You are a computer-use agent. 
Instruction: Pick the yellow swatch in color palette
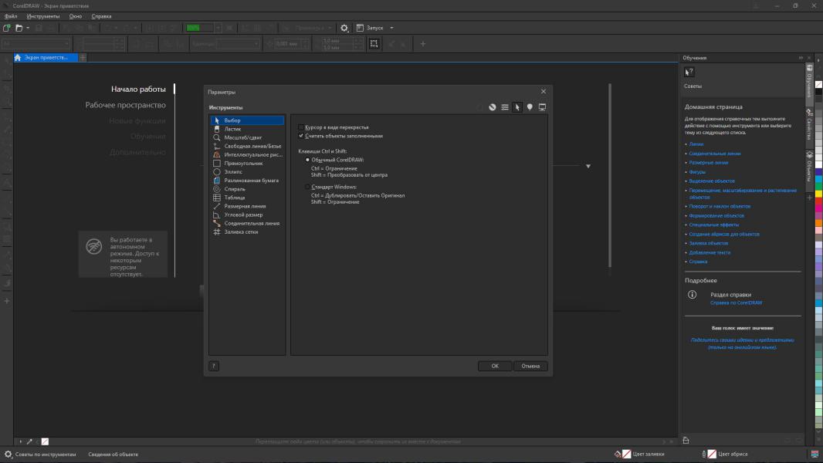point(818,194)
